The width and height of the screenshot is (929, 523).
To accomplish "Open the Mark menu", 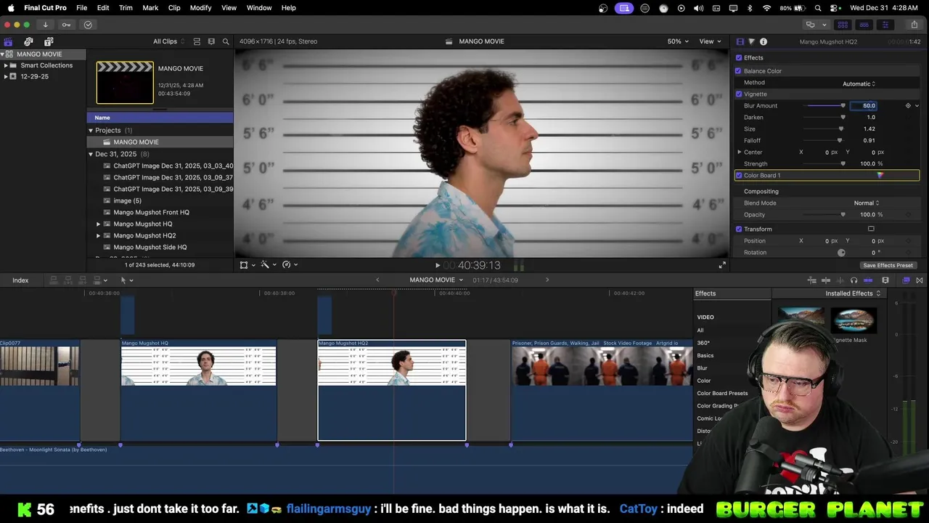I will (150, 8).
